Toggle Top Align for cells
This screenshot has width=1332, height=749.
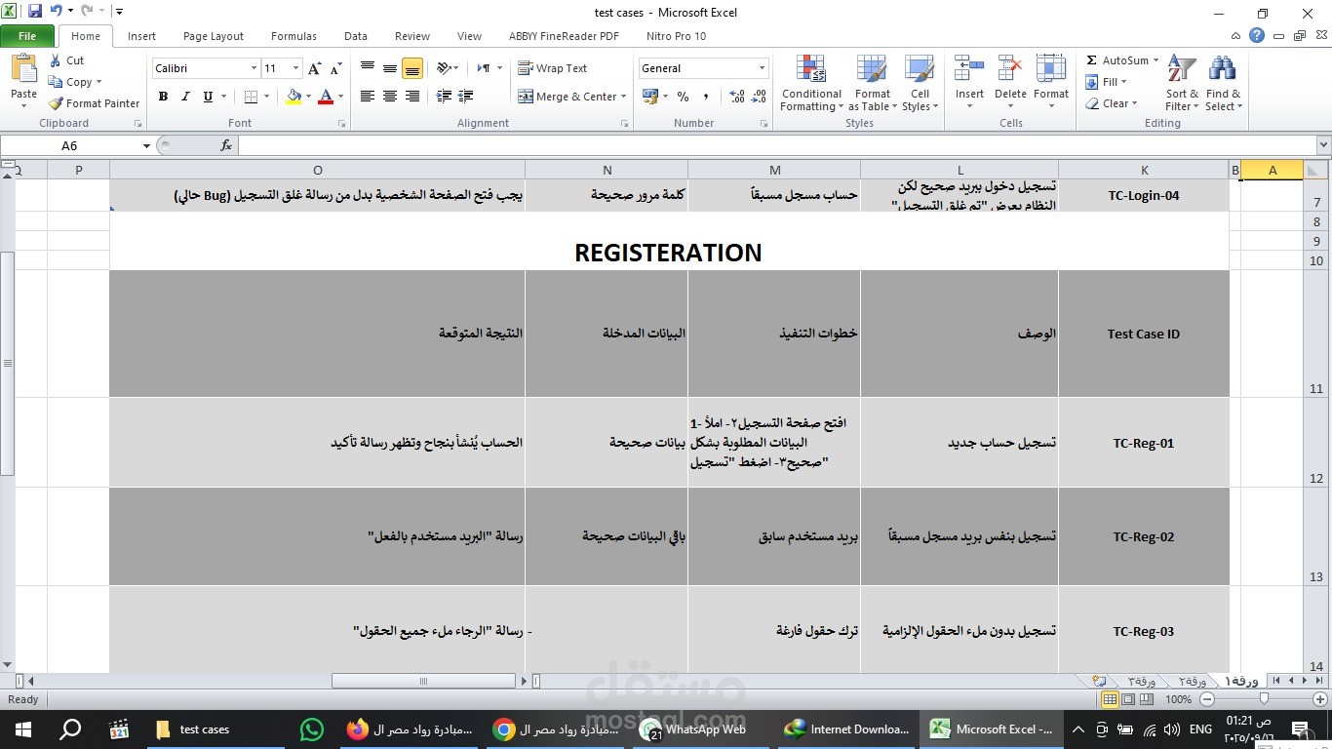[x=368, y=68]
